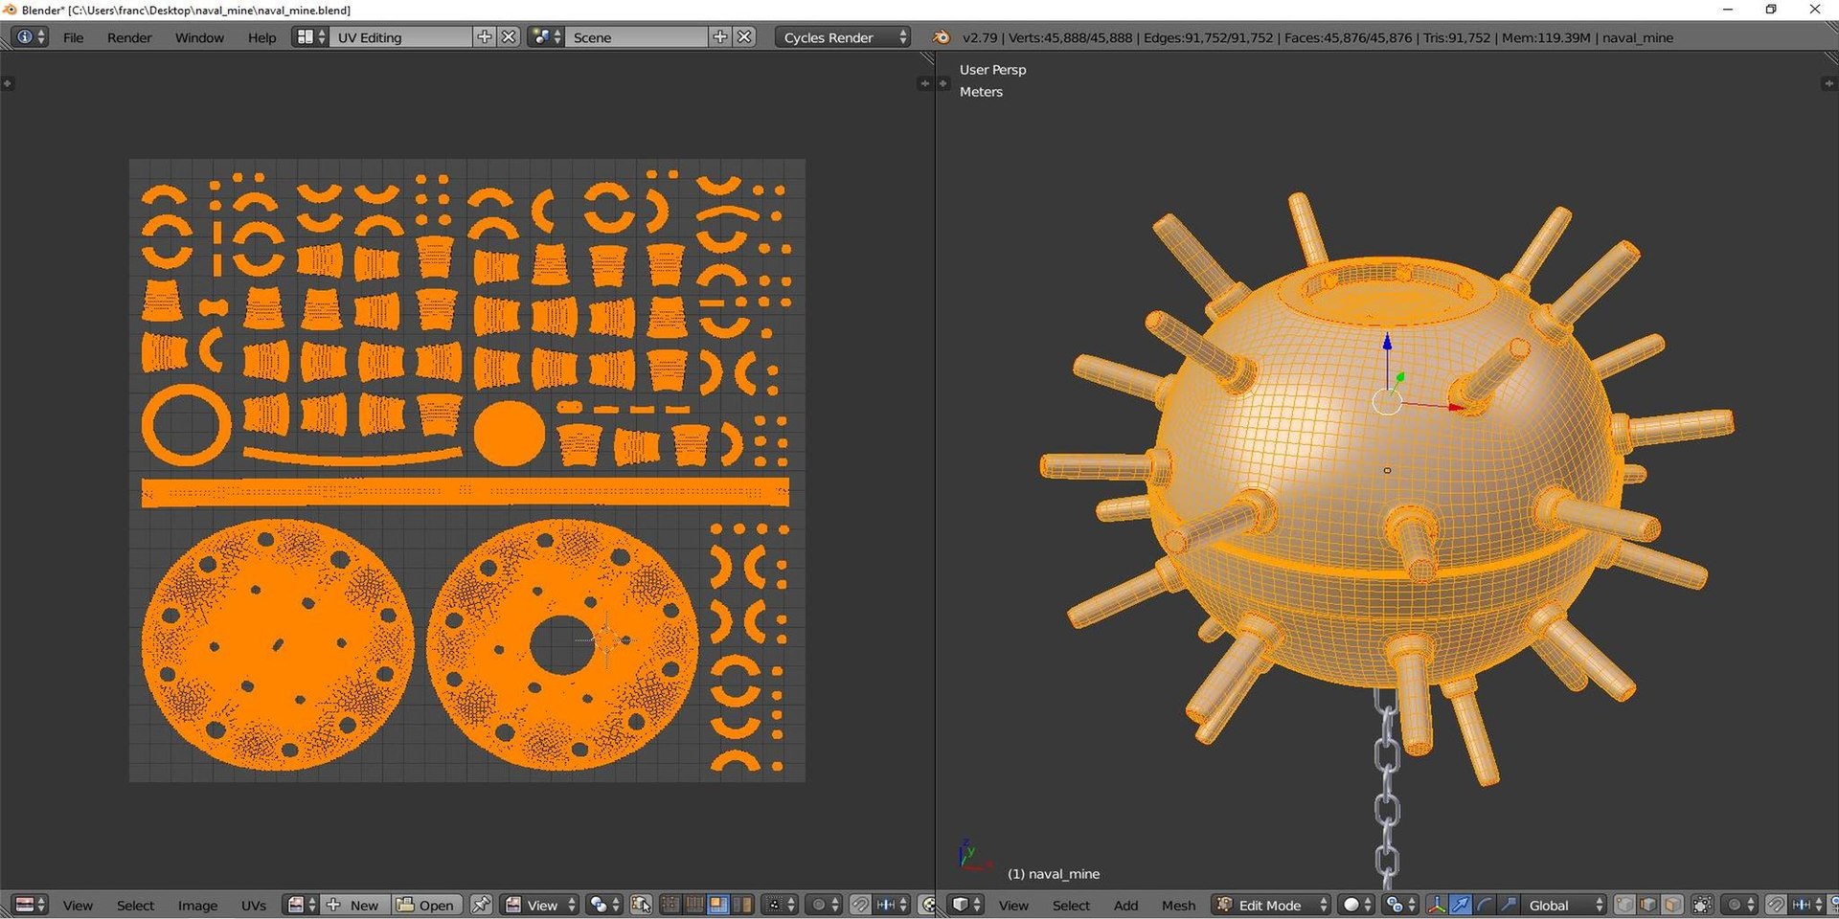1839x919 pixels.
Task: Expand the 3D viewport properties panel plus tab
Action: point(1828,83)
